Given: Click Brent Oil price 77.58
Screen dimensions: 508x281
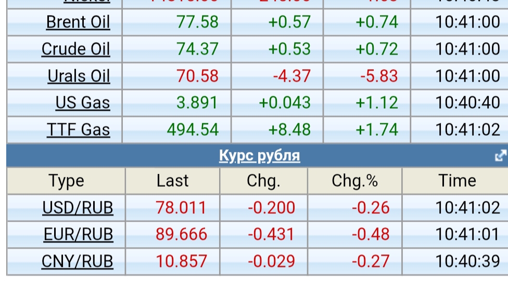Looking at the screenshot, I should click(197, 22).
